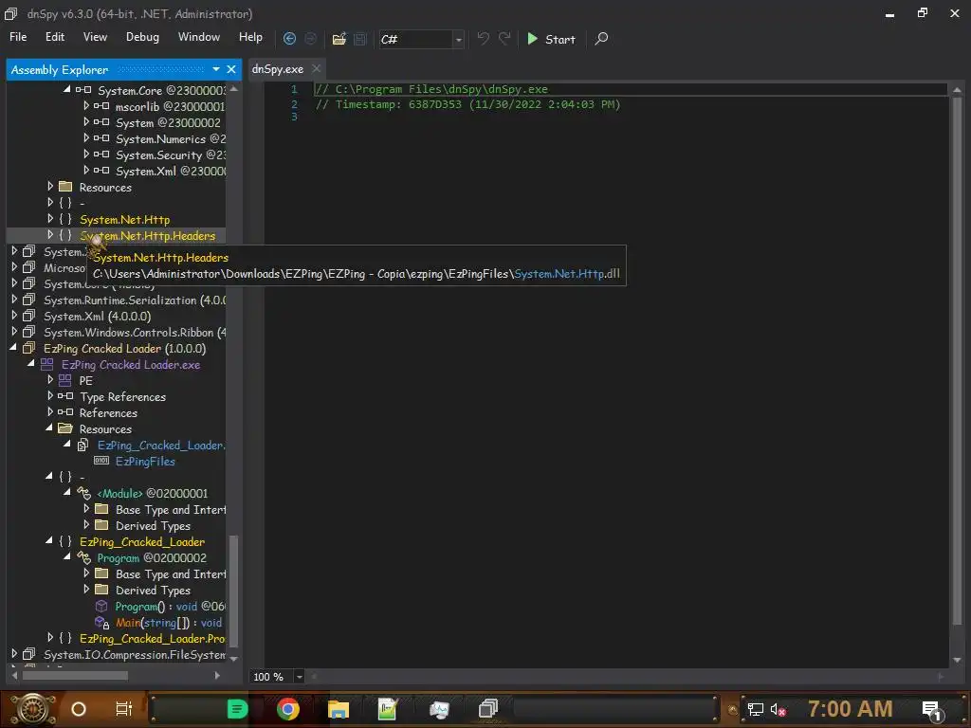Select the System @23000002 reference
Screen dimensions: 971x728
point(168,122)
